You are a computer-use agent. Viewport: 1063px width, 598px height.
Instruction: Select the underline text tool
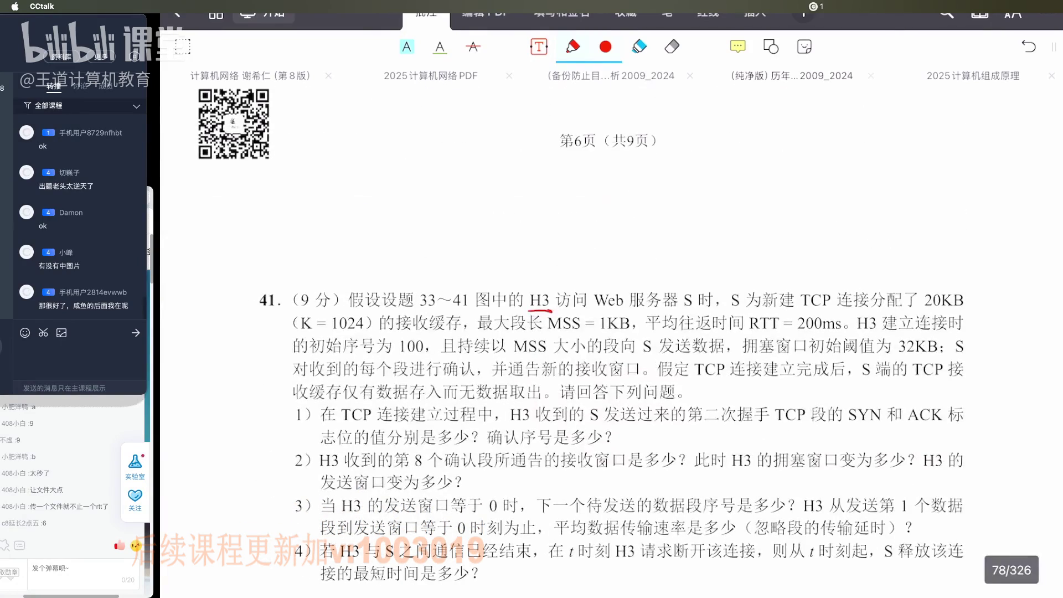[x=440, y=47]
